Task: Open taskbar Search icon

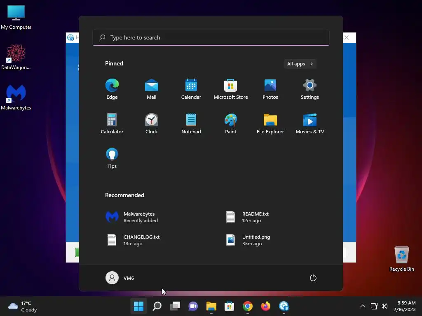Action: click(x=157, y=306)
